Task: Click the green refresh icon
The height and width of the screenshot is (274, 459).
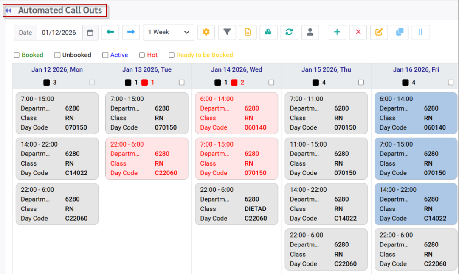Action: click(x=289, y=33)
